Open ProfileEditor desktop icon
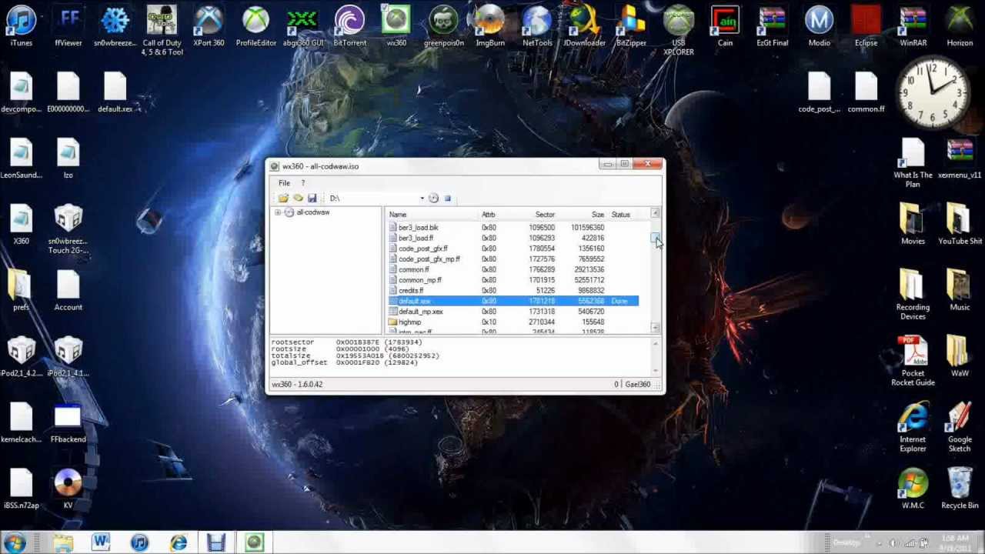The image size is (985, 554). click(x=255, y=26)
